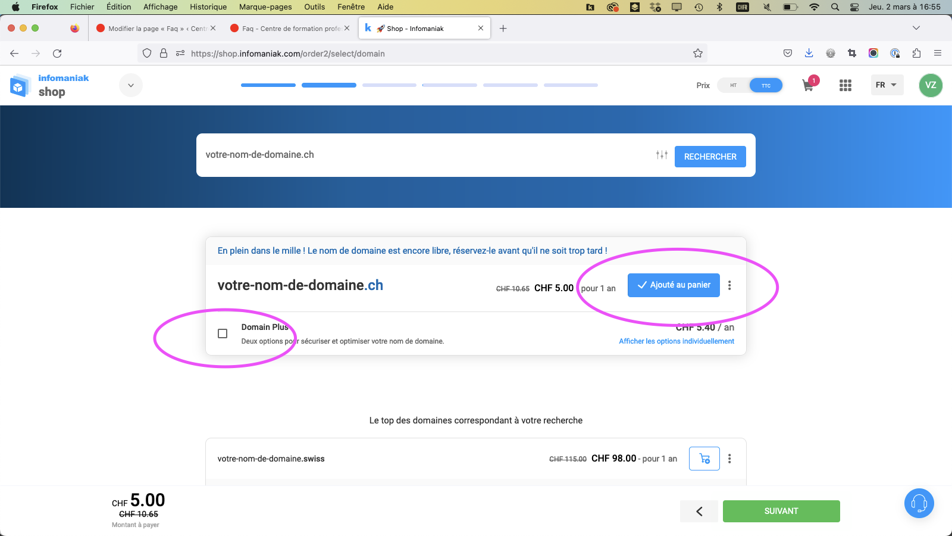The height and width of the screenshot is (536, 952).
Task: Open more options for votre-nom-de-domaine.swiss
Action: (x=729, y=459)
